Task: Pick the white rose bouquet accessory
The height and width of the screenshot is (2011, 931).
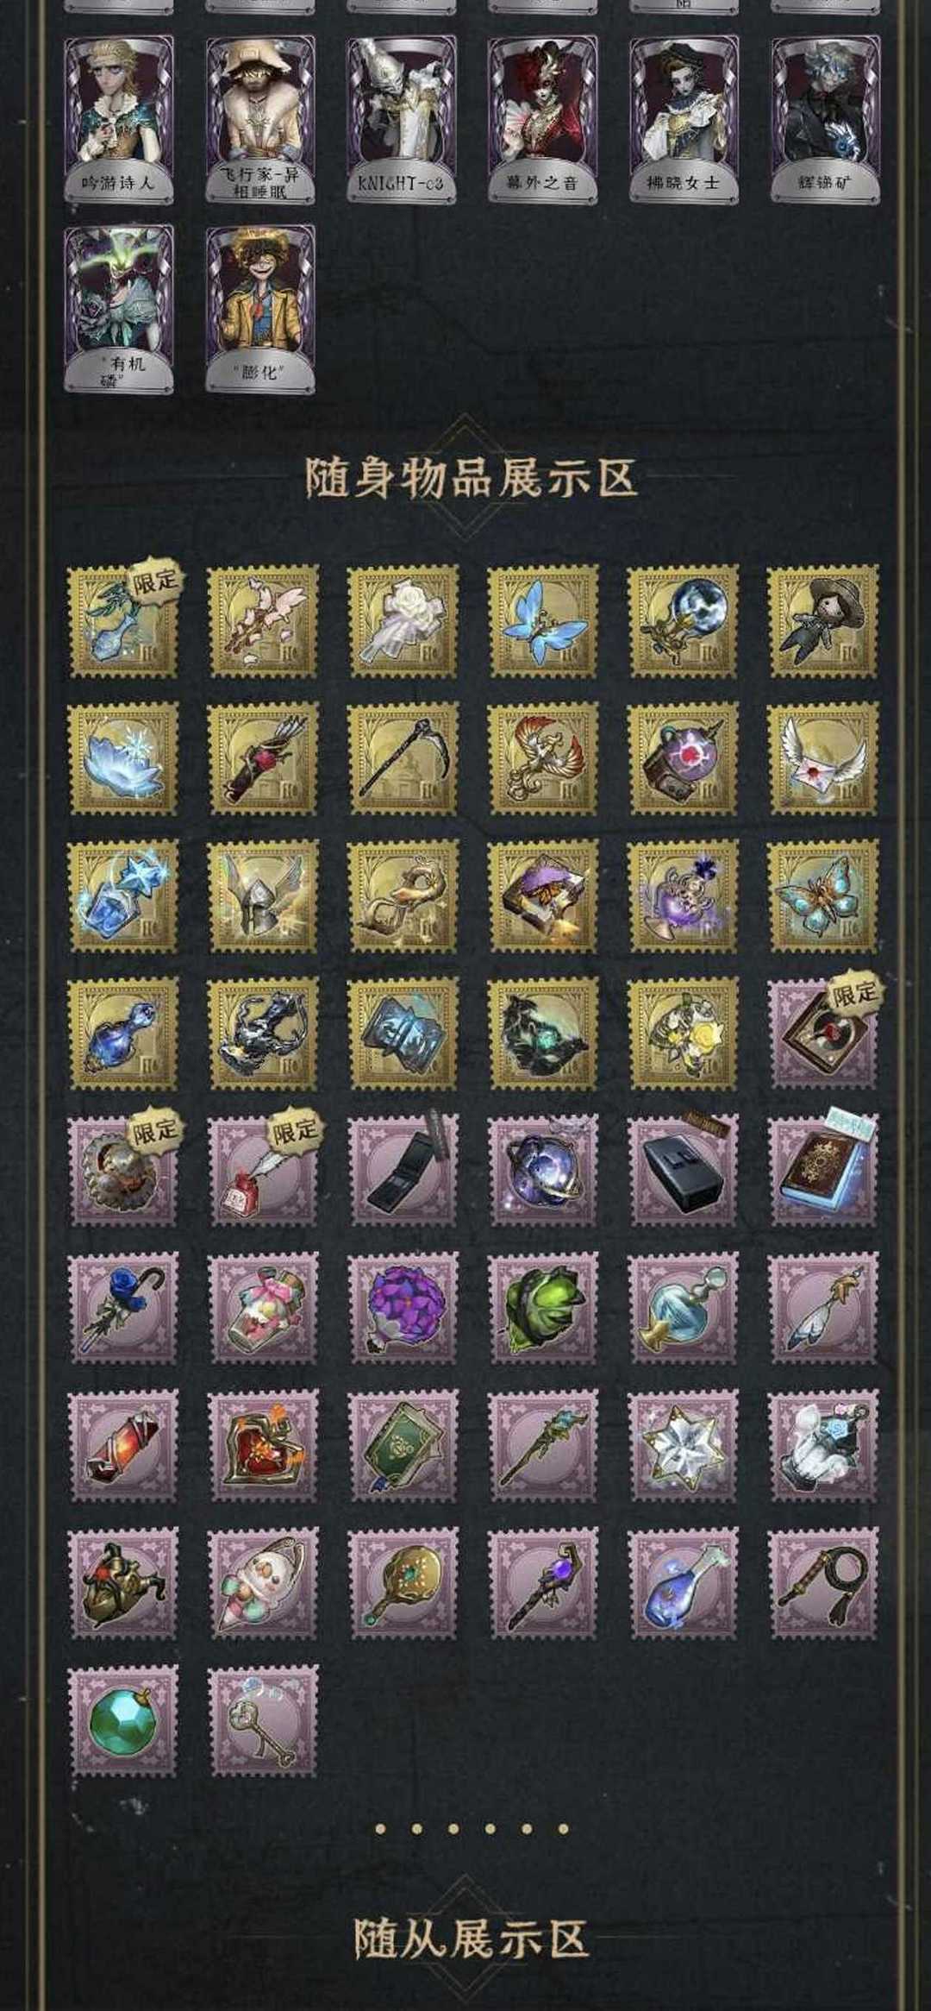Action: coord(403,620)
